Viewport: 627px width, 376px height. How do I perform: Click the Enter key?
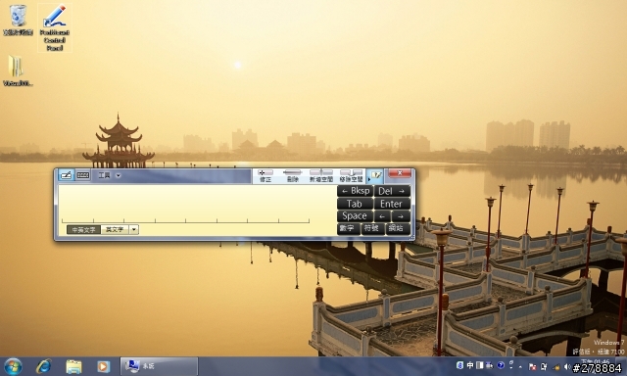tap(392, 204)
